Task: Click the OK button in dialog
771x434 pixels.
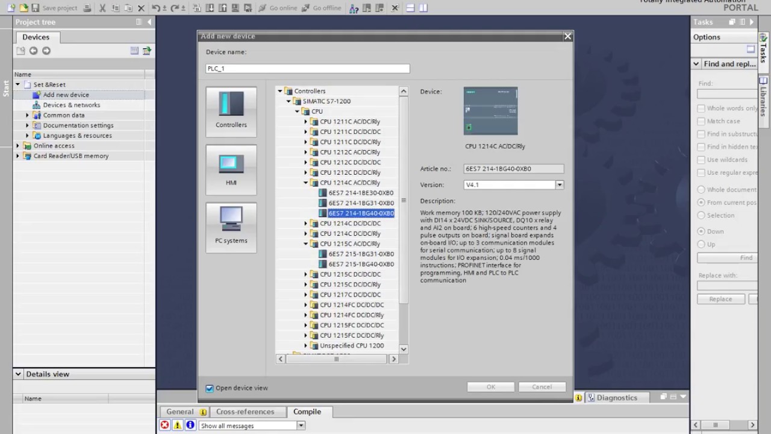Action: tap(491, 387)
